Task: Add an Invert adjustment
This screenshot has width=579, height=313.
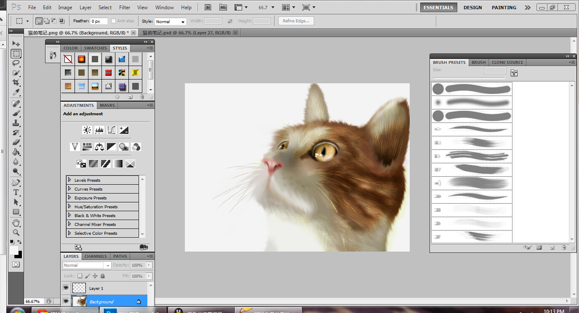Action: 81,163
